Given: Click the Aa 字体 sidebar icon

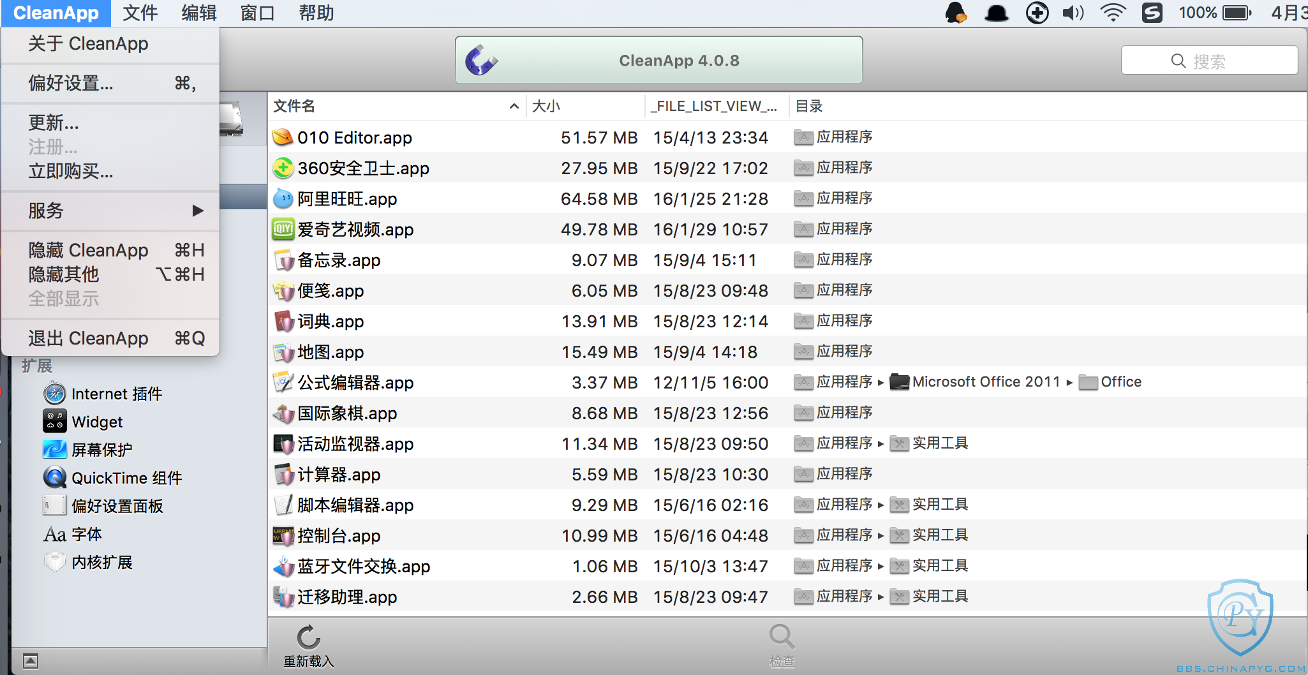Looking at the screenshot, I should (55, 534).
